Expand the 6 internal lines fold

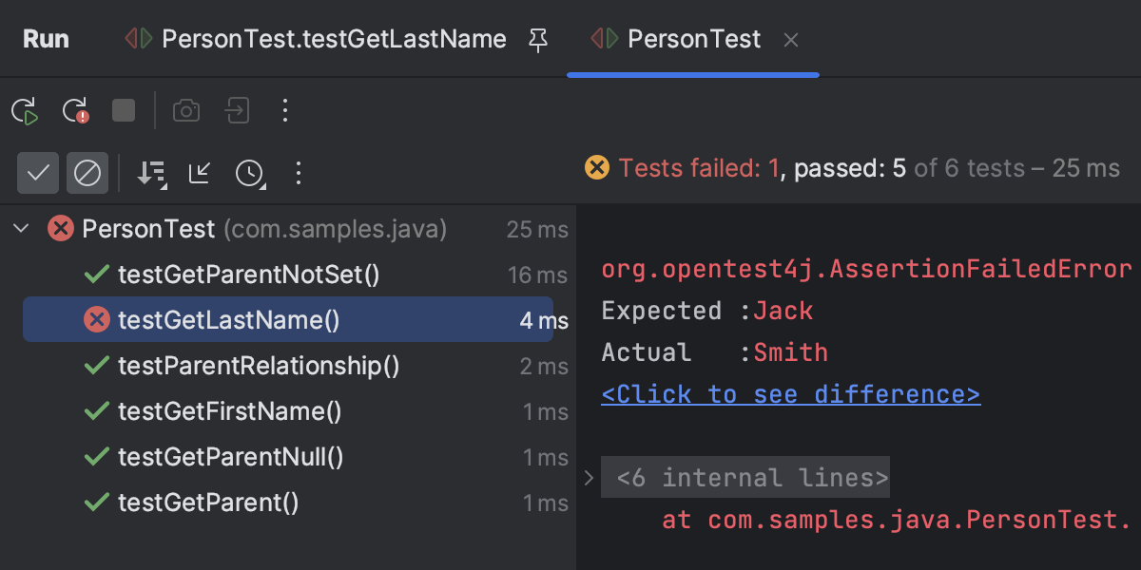589,478
